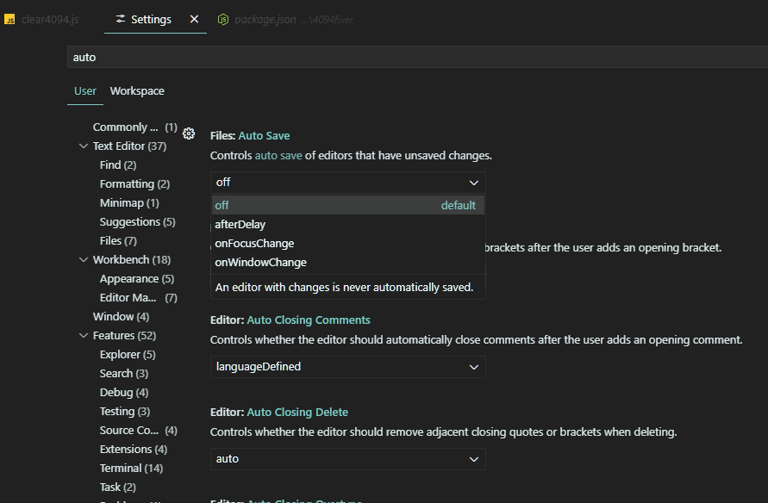Click Workbench (18) label in tree
Screen dimensions: 768x503
tap(132, 260)
